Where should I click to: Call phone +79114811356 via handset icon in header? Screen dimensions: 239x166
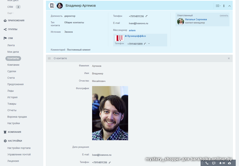[x=146, y=16]
